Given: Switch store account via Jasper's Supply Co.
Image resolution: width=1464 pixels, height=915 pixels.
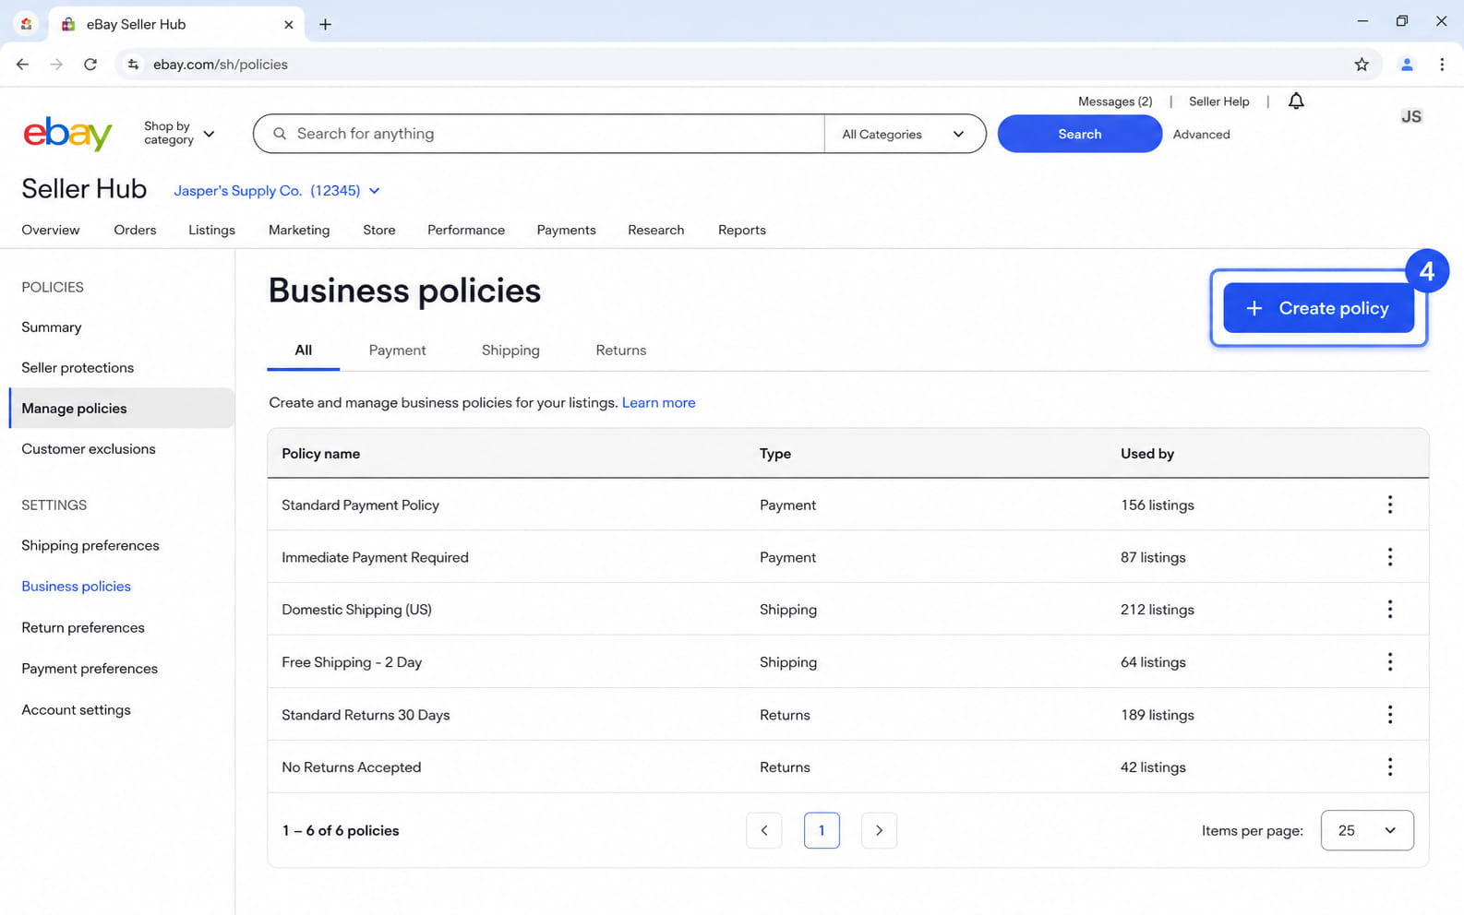Looking at the screenshot, I should tap(277, 191).
